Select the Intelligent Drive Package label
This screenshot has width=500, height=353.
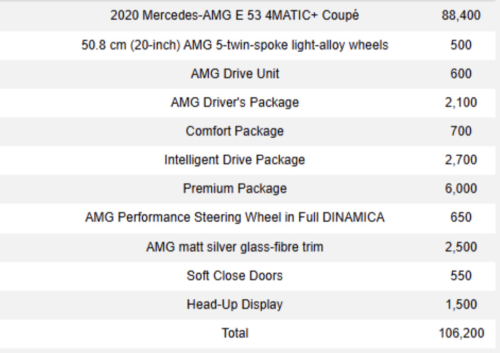[235, 160]
